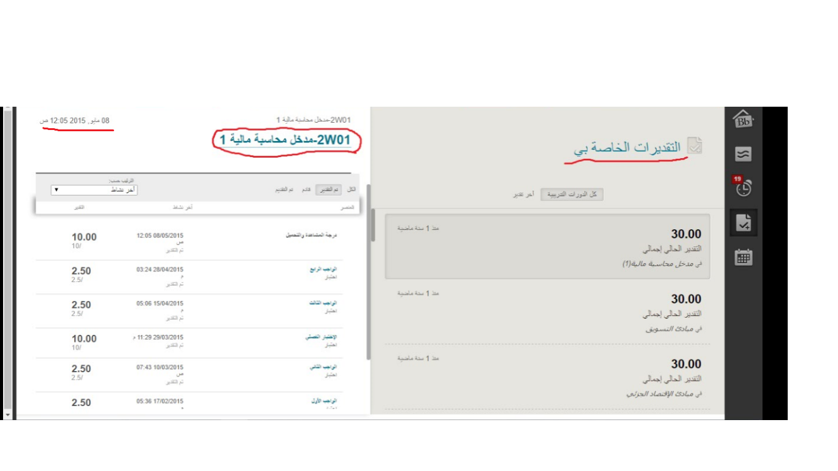Viewport: 838px width, 471px height.
Task: Click the 08 مايو, 2015 12:05 ص timestamp
Action: pos(75,121)
